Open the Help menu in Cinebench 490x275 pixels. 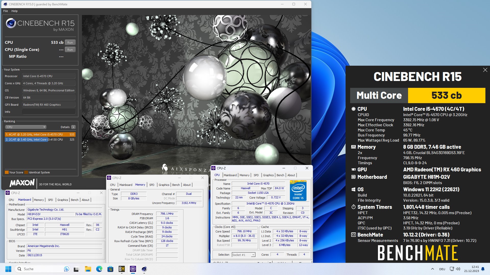pyautogui.click(x=15, y=11)
